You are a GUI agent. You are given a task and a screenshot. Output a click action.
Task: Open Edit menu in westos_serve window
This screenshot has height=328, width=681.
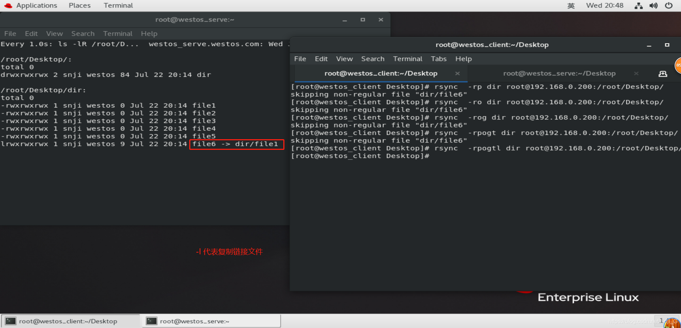tap(31, 34)
